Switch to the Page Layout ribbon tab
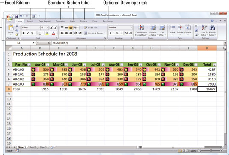 pyautogui.click(x=45, y=21)
